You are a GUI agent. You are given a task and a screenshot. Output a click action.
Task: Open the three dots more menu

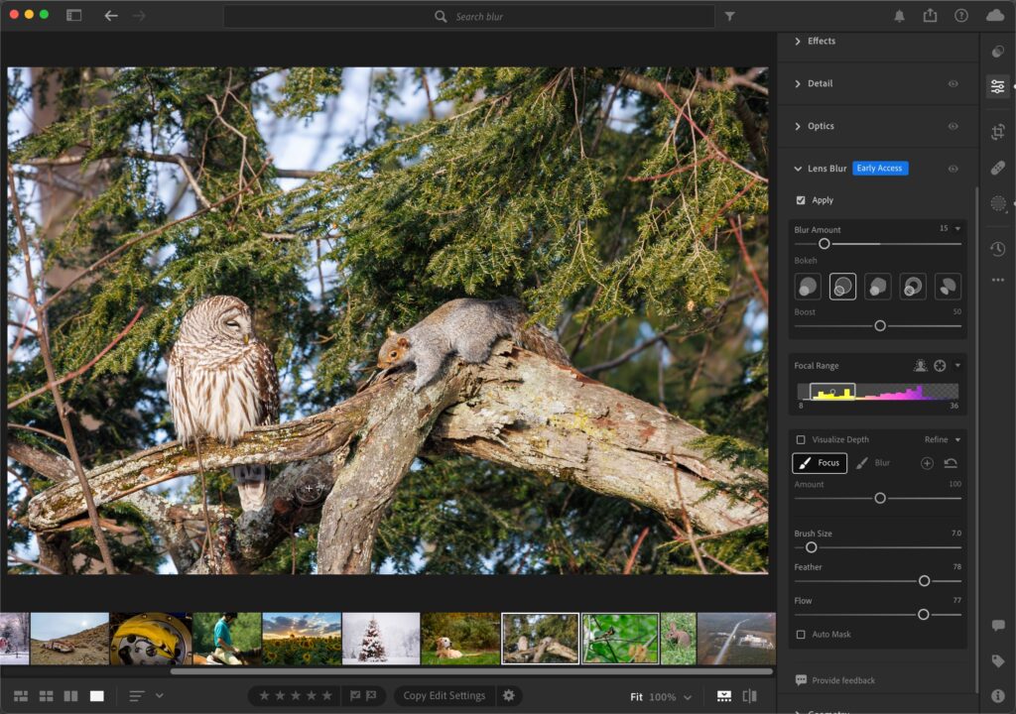(998, 280)
